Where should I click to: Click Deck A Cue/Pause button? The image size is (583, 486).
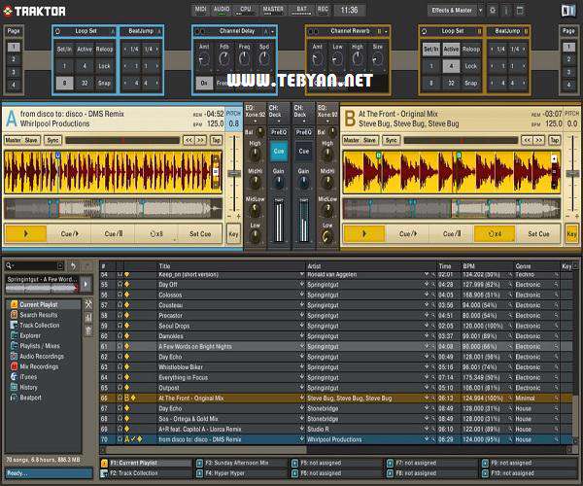114,234
